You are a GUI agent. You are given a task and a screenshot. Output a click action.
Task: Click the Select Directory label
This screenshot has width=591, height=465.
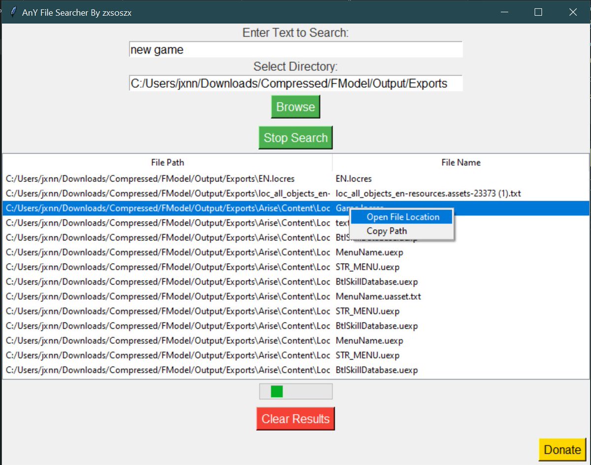click(295, 67)
